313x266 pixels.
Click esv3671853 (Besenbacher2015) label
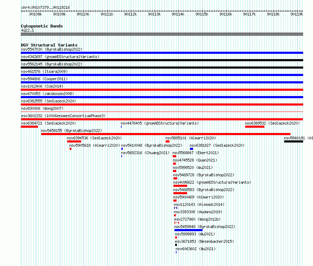pyautogui.click(x=204, y=241)
